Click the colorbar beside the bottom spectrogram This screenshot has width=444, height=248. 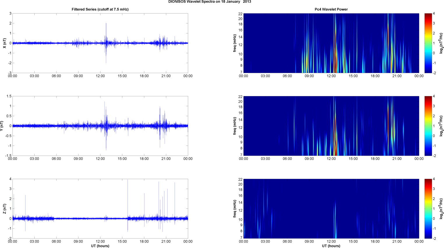[x=428, y=209]
